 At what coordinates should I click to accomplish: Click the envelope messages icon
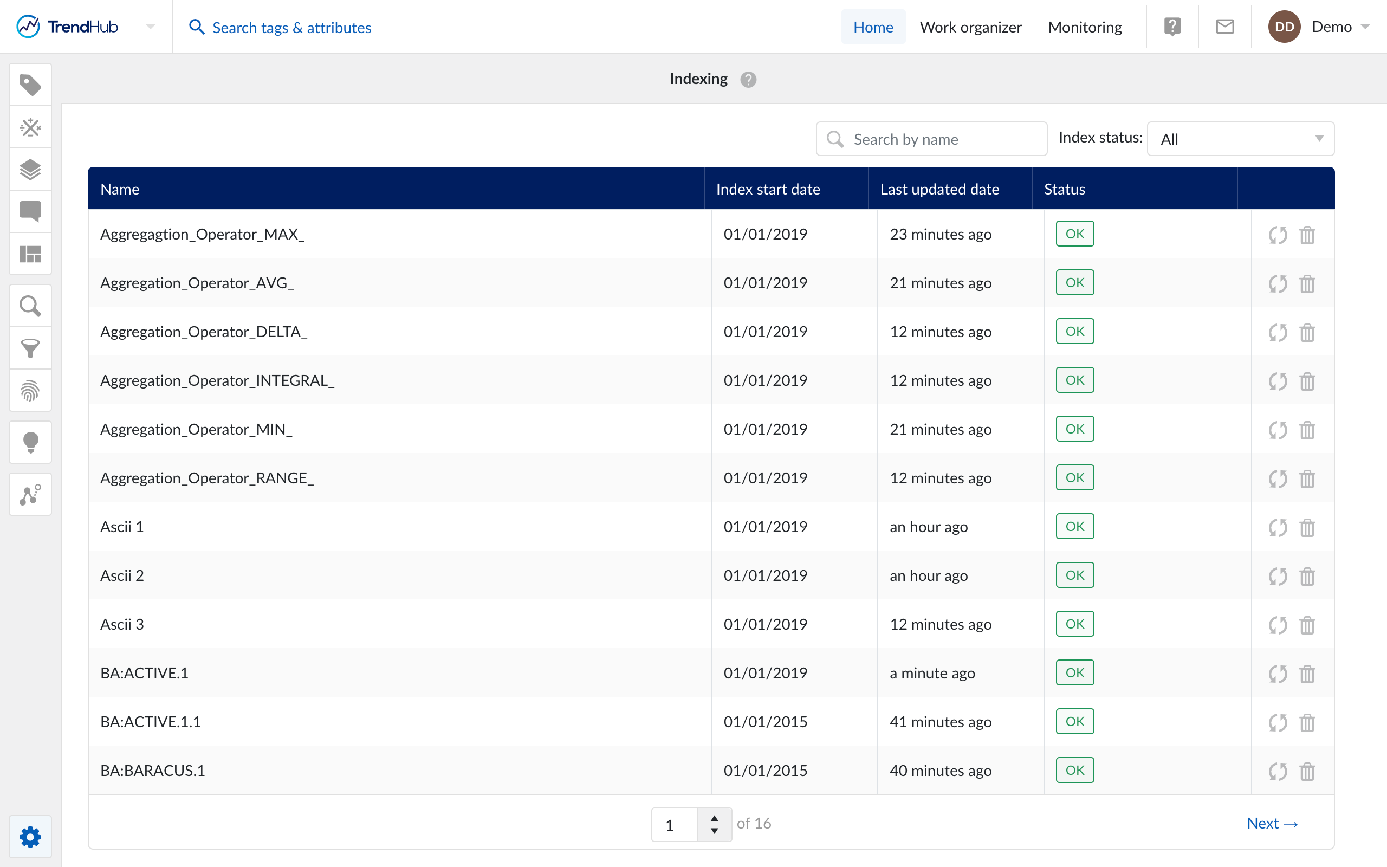click(1225, 27)
